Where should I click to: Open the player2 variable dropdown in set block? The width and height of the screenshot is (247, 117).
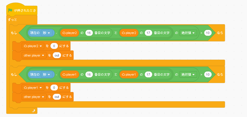pos(33,46)
